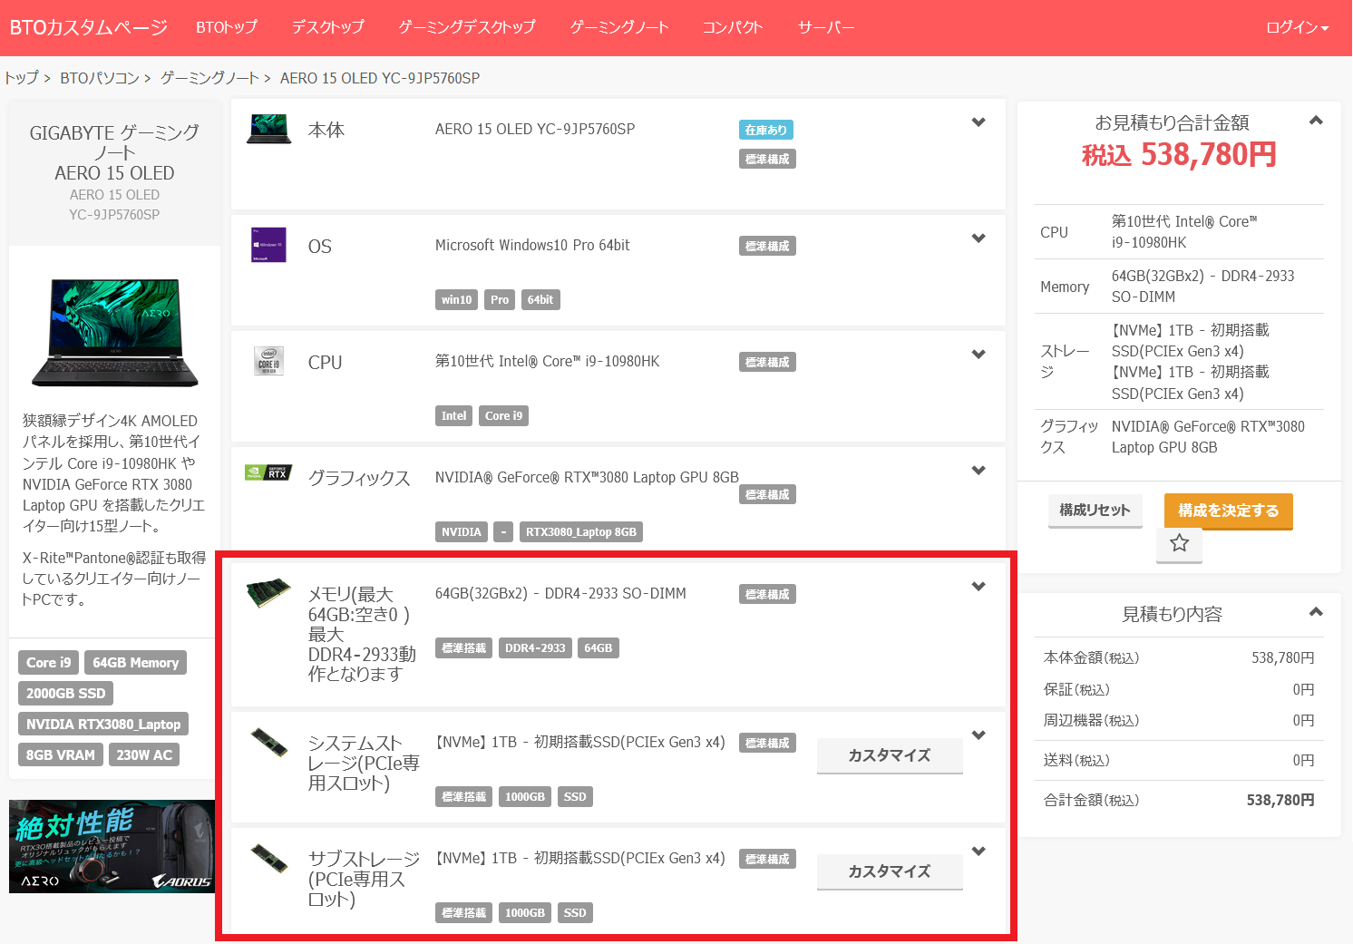
Task: Click the 64GB(32GBx2) - DDR4-2933 SO-DIMM text
Action: (x=560, y=593)
